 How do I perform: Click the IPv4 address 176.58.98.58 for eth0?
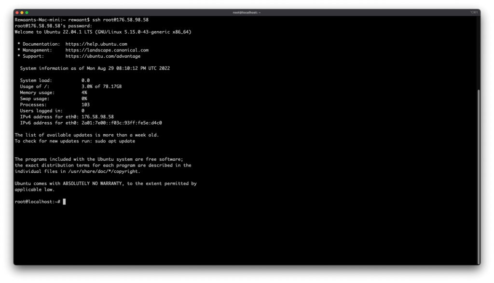(x=97, y=116)
